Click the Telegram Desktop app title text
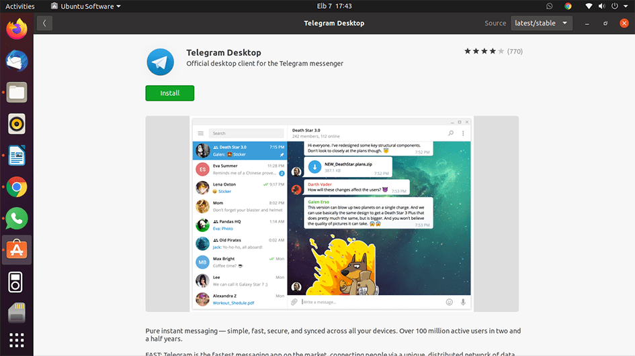The image size is (635, 356). pos(224,52)
